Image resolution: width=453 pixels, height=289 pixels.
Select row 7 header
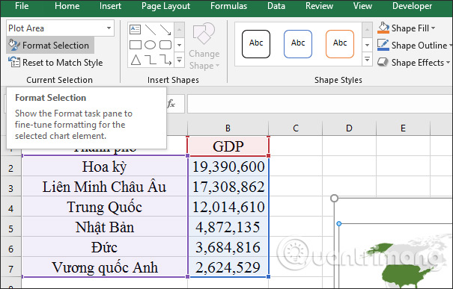click(10, 269)
